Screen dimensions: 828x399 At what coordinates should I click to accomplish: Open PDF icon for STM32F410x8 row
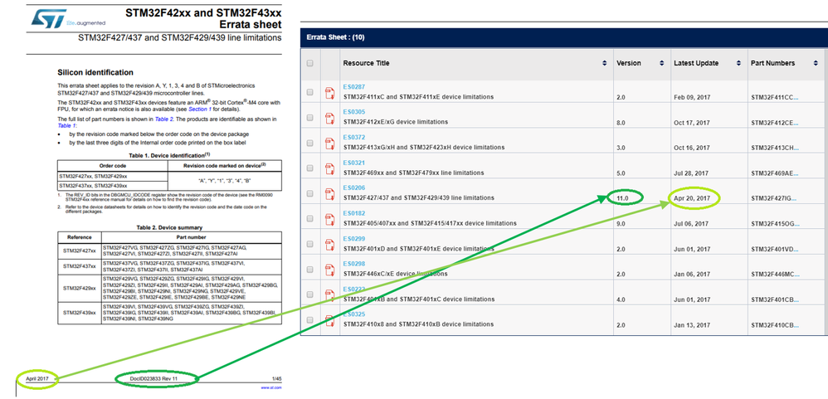point(330,320)
